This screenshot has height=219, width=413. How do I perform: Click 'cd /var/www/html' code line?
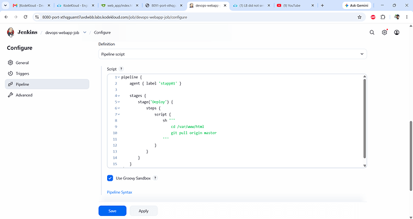187,127
